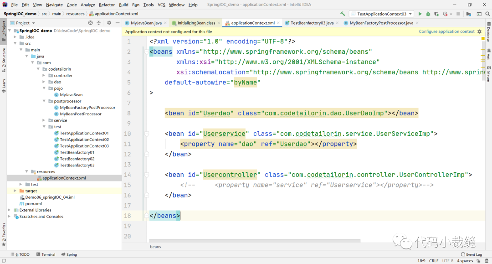The image size is (492, 264).
Task: Open the Refactor menu
Action: (x=107, y=5)
